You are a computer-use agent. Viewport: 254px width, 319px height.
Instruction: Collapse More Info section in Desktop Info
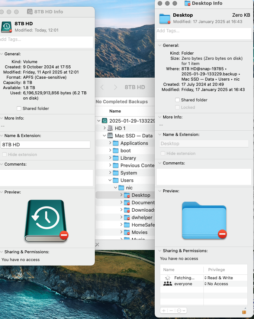click(160, 117)
